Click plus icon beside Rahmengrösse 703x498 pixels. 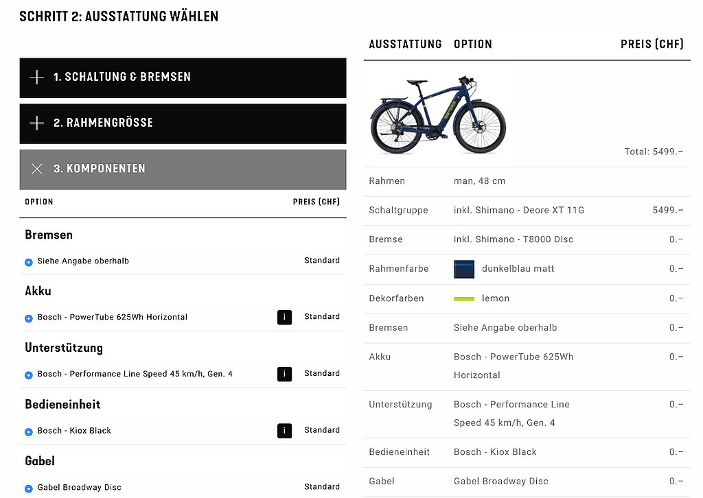(x=37, y=123)
